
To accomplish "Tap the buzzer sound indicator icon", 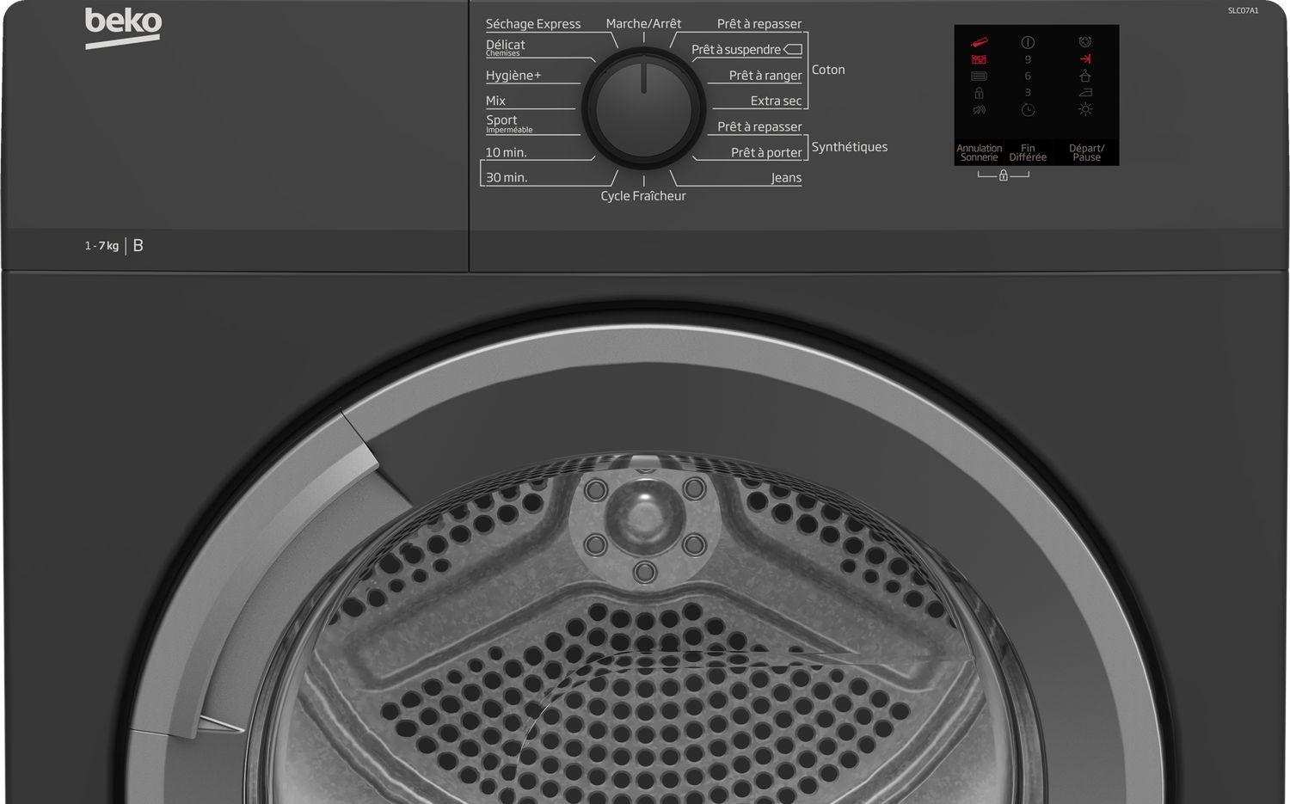I will 979,110.
